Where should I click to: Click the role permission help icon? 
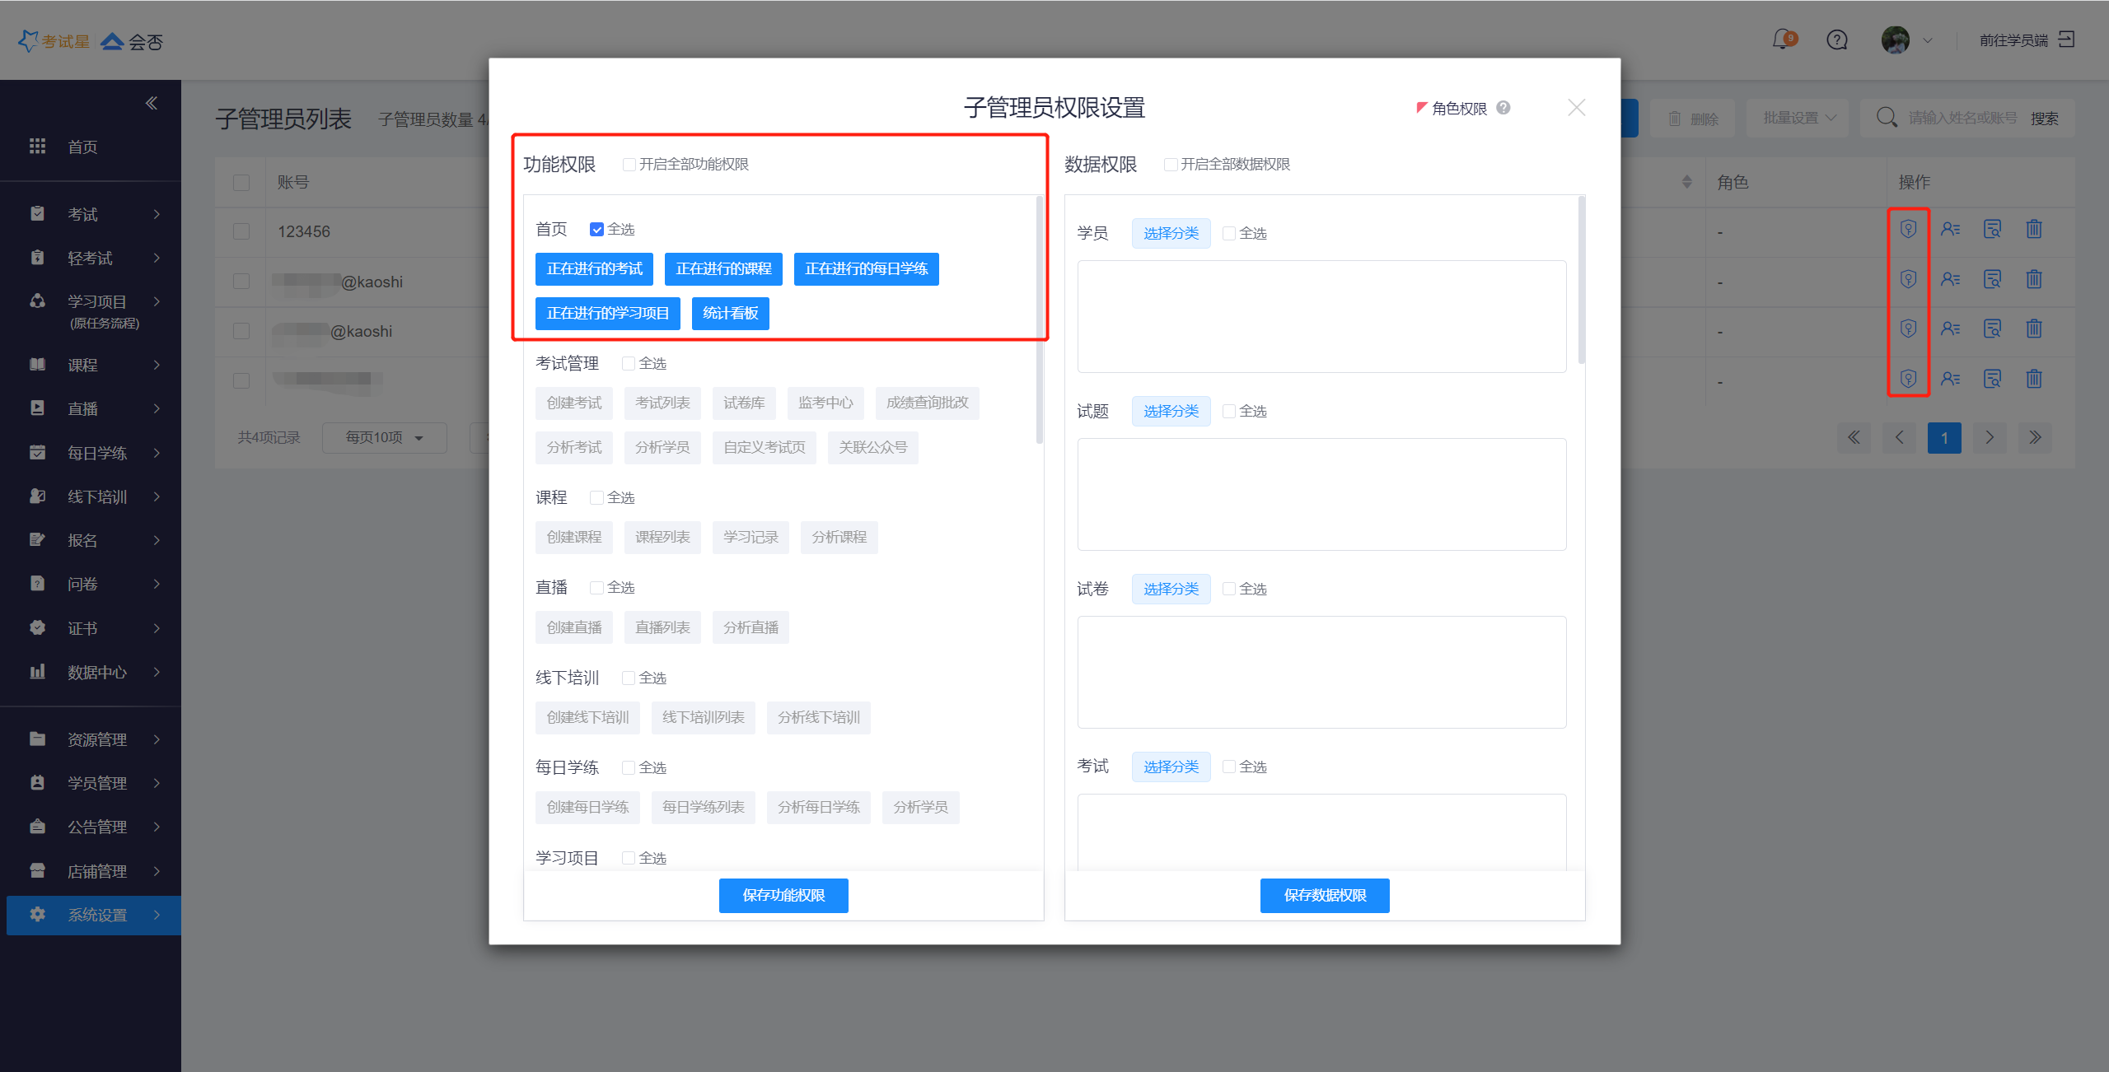pyautogui.click(x=1503, y=108)
